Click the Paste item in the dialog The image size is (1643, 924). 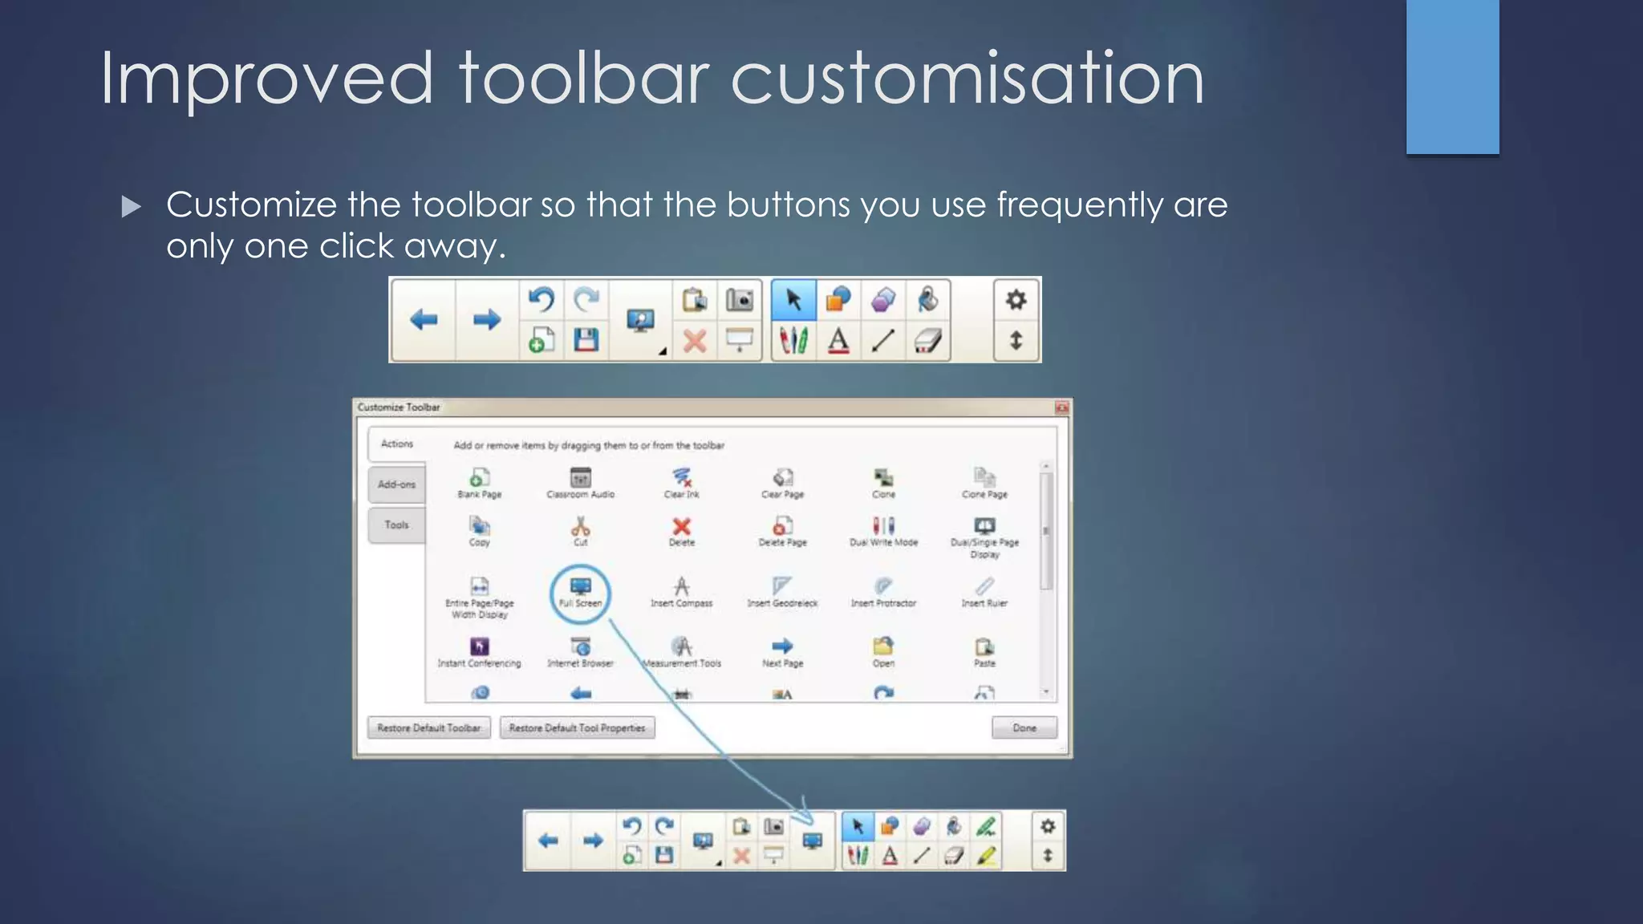click(984, 653)
